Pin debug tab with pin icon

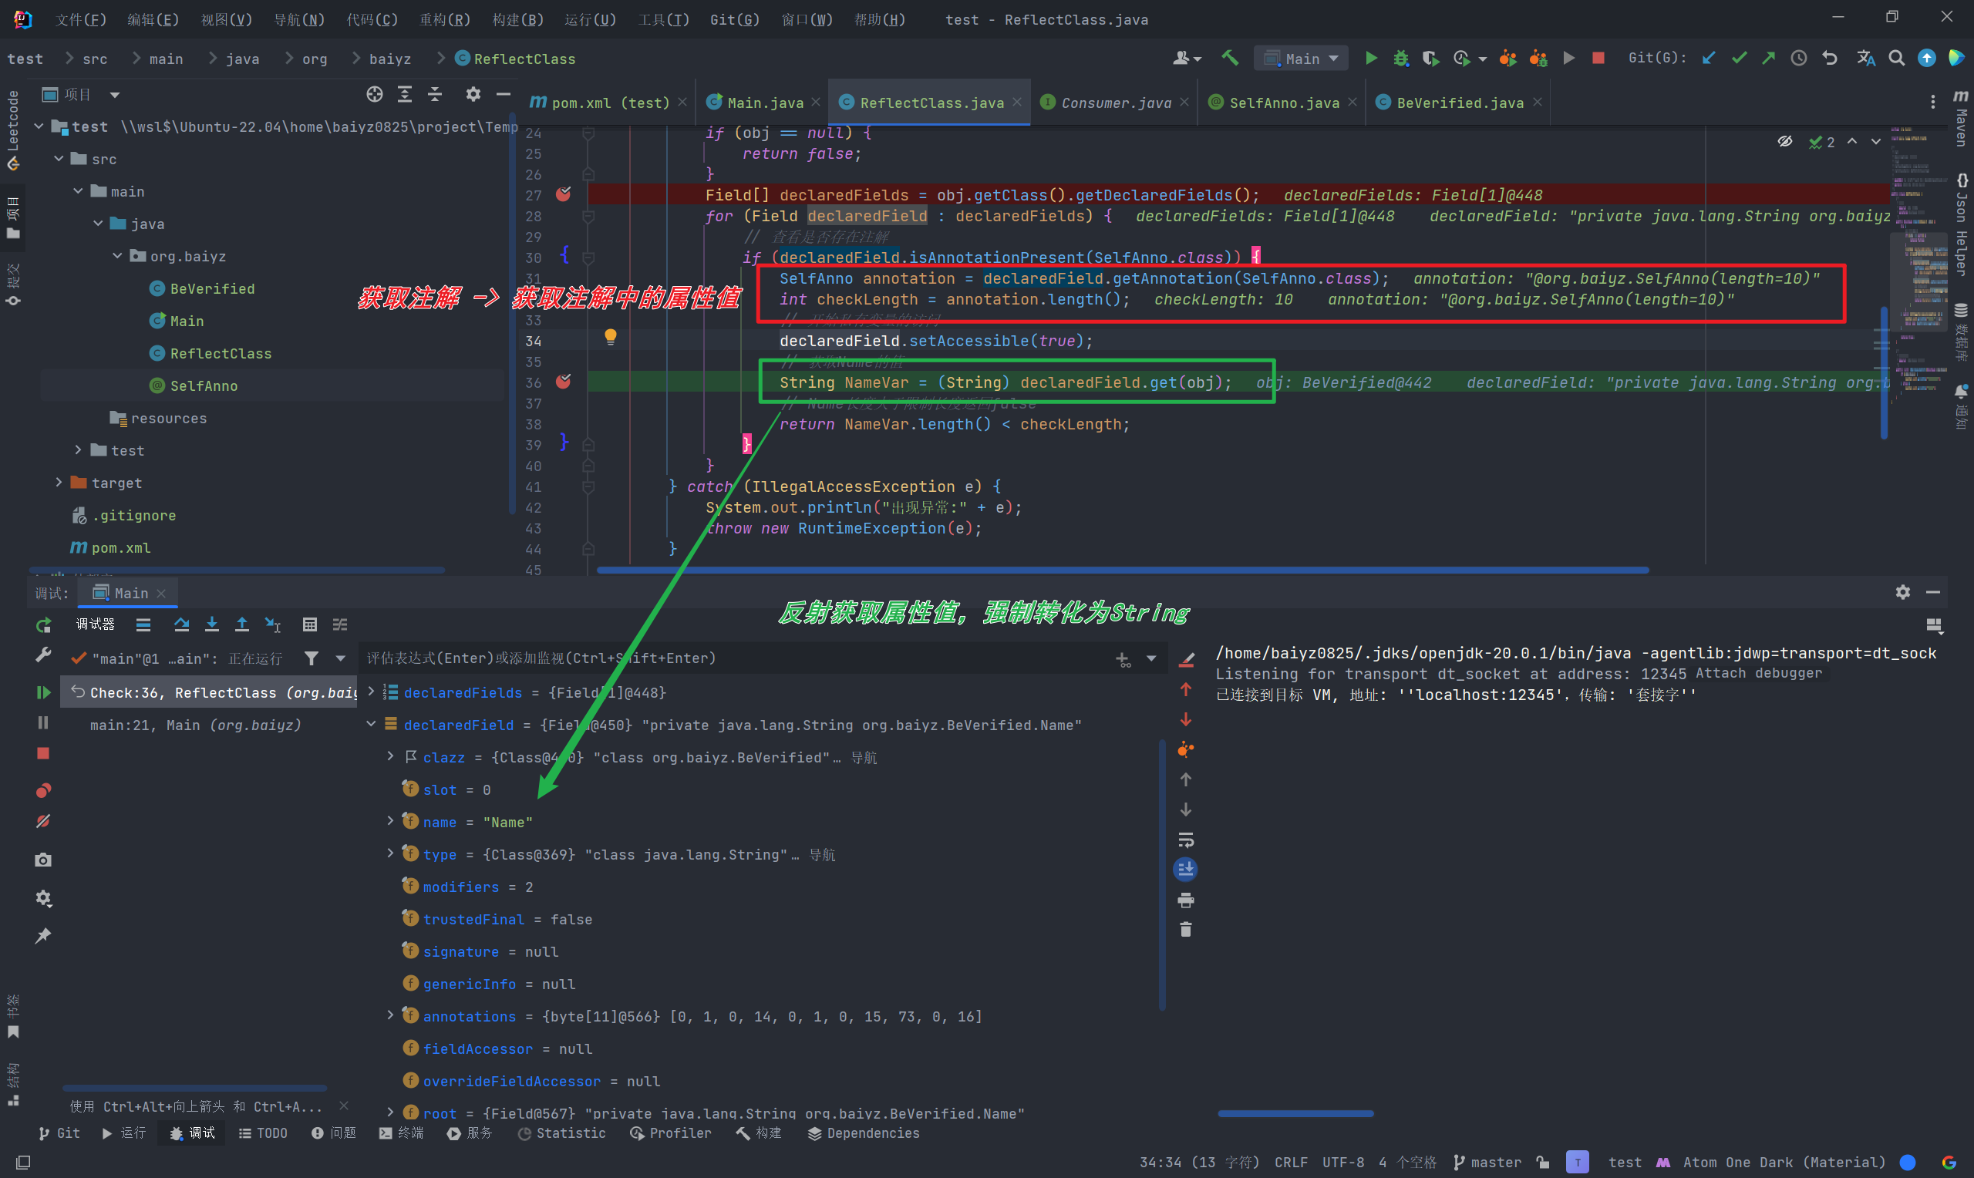[44, 936]
